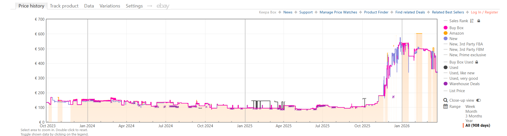Set range to 3 Months
Image resolution: width=507 pixels, height=136 pixels.
(x=473, y=116)
